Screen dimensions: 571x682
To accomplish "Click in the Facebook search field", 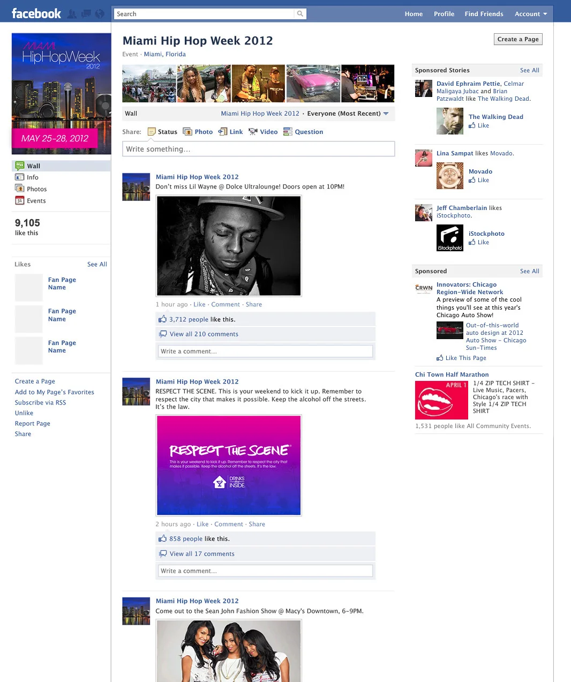I will [x=204, y=14].
